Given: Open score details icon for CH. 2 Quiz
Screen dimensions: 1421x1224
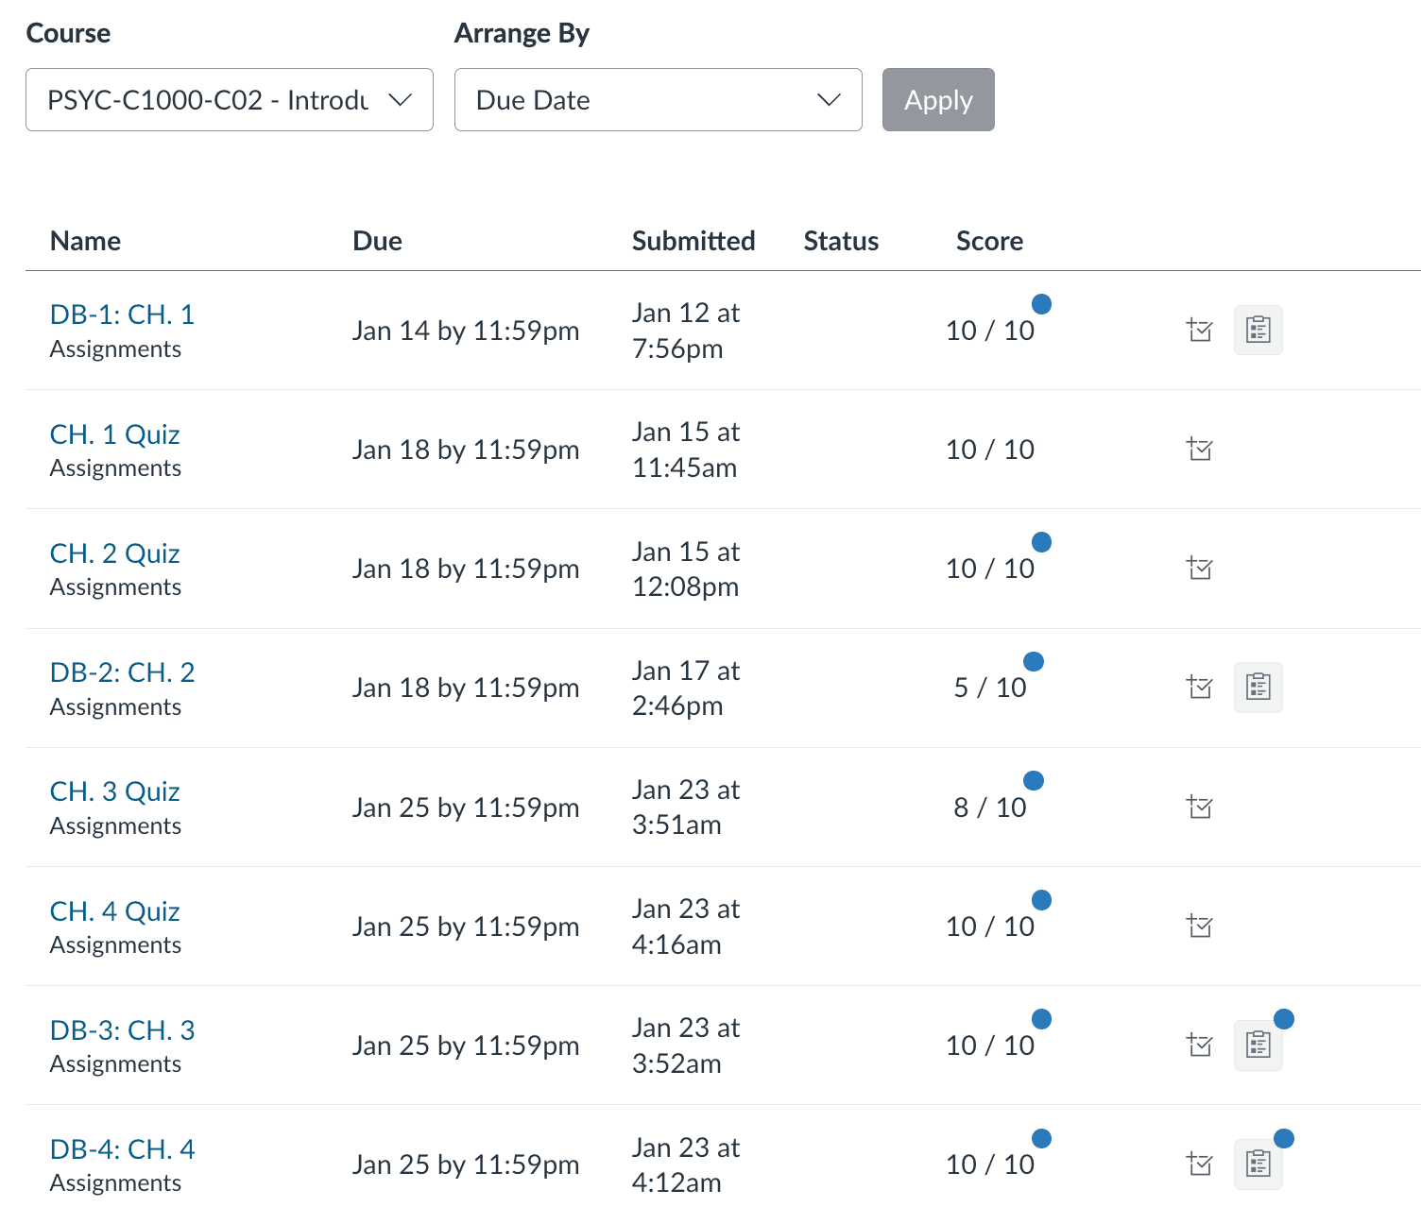Looking at the screenshot, I should coord(1199,569).
